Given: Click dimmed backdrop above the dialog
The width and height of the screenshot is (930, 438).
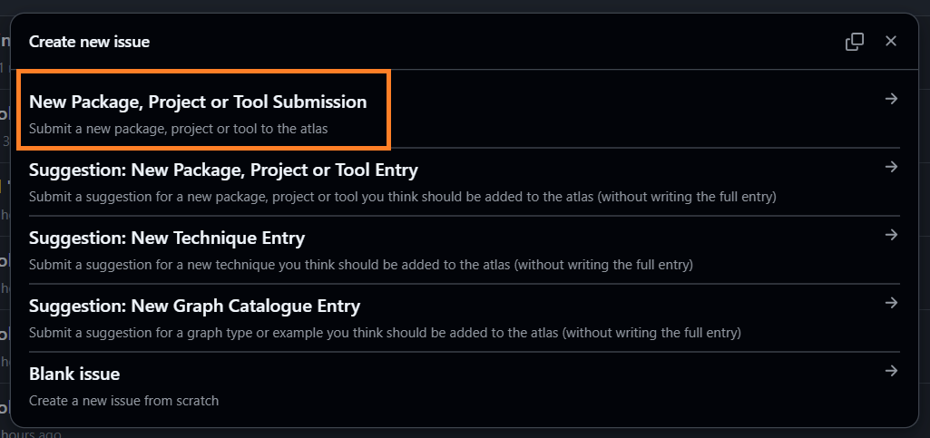Looking at the screenshot, I should click(x=454, y=5).
